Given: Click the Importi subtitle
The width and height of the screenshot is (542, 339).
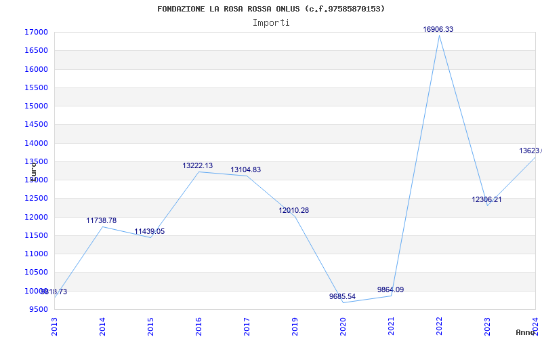Looking at the screenshot, I should pos(271,23).
